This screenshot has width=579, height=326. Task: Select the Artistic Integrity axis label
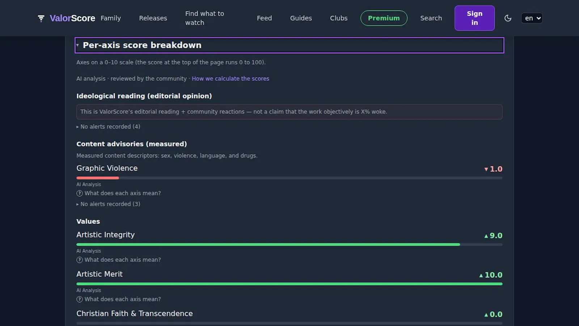click(x=105, y=235)
